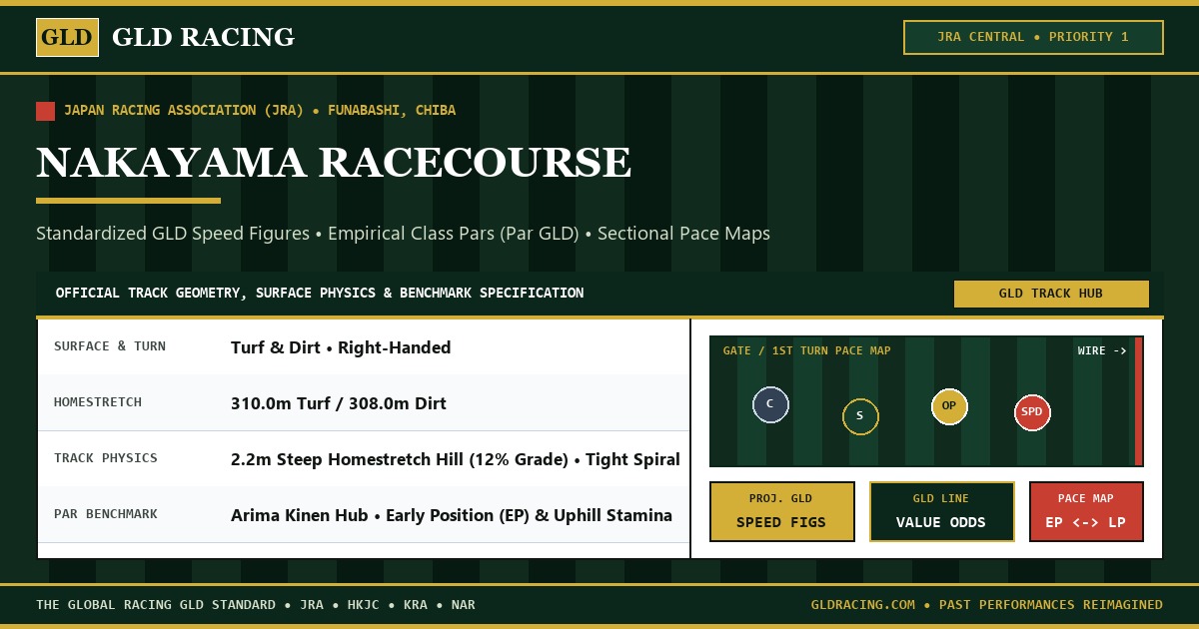Click the Standardized GLD Speed Figures subtitle

403,234
